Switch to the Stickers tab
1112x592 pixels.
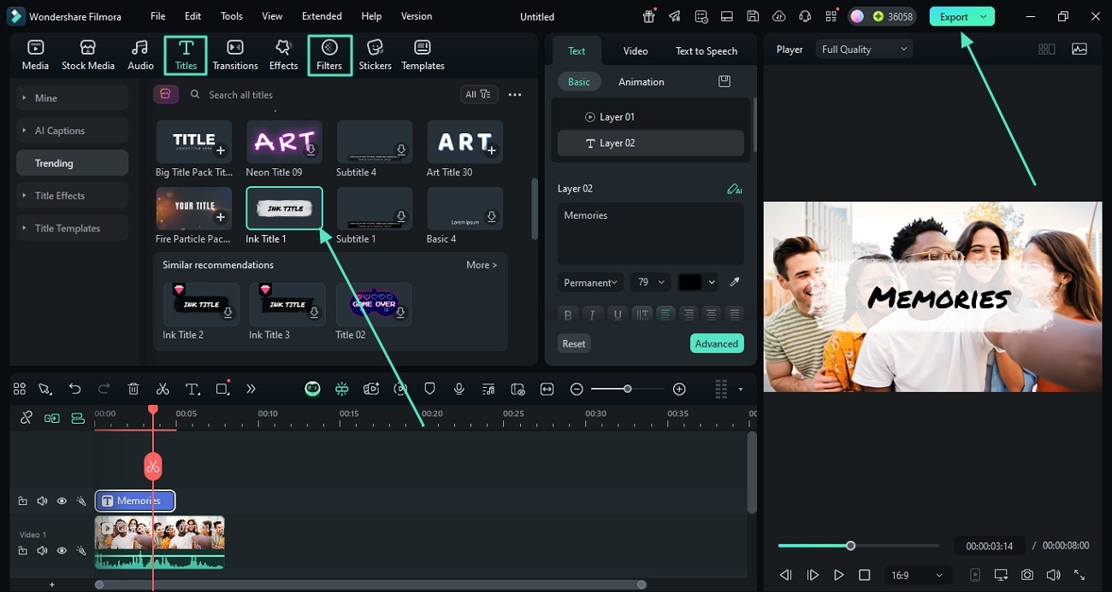[x=375, y=55]
